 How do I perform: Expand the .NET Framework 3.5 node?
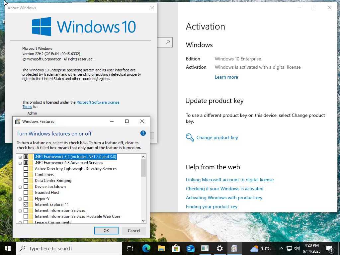tap(20, 157)
